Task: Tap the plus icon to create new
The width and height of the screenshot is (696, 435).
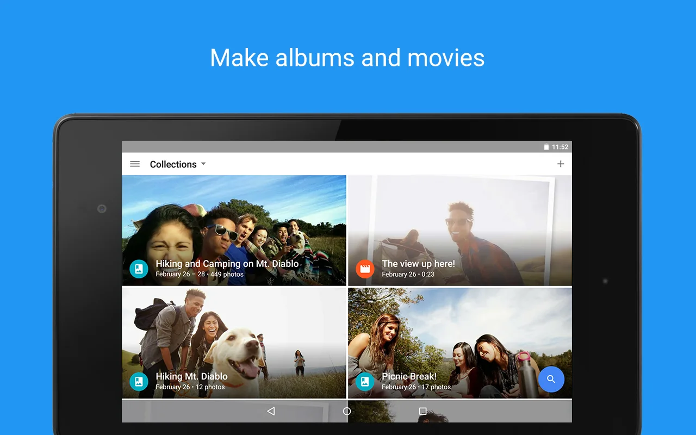Action: (561, 164)
